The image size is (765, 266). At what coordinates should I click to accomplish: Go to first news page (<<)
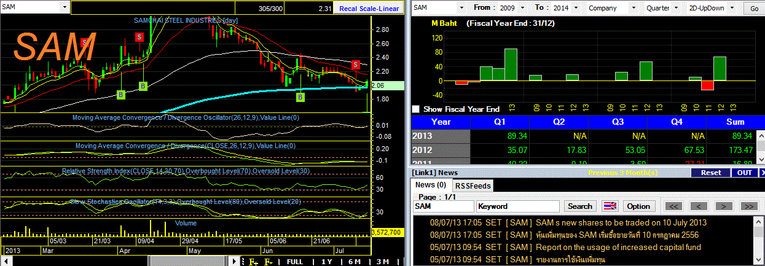click(x=673, y=206)
